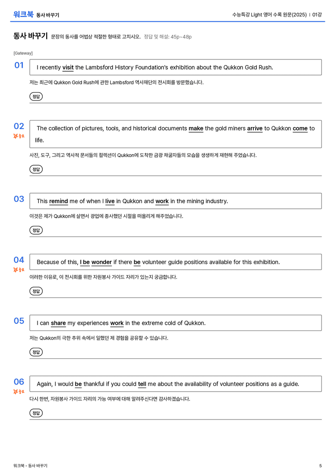
Task: Click the 정답 badge under question 05
Action: [36, 352]
